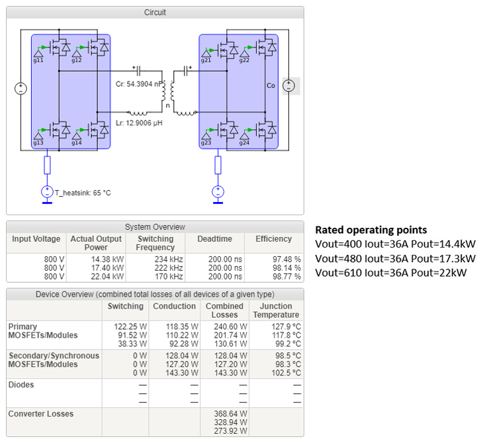Click the Switching Frequency column header
The width and height of the screenshot is (483, 441).
(155, 243)
